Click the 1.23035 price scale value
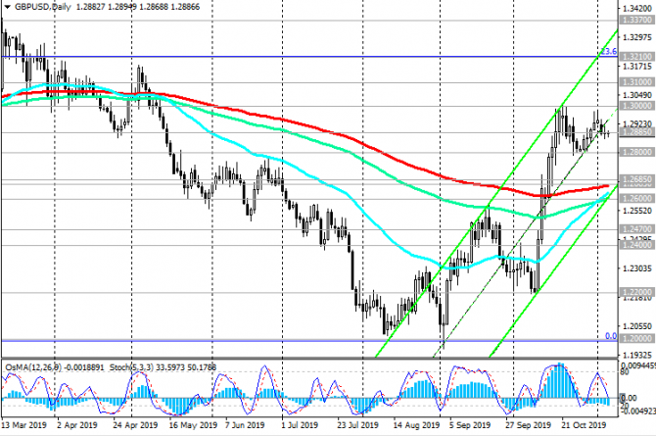656x436 pixels. point(637,268)
